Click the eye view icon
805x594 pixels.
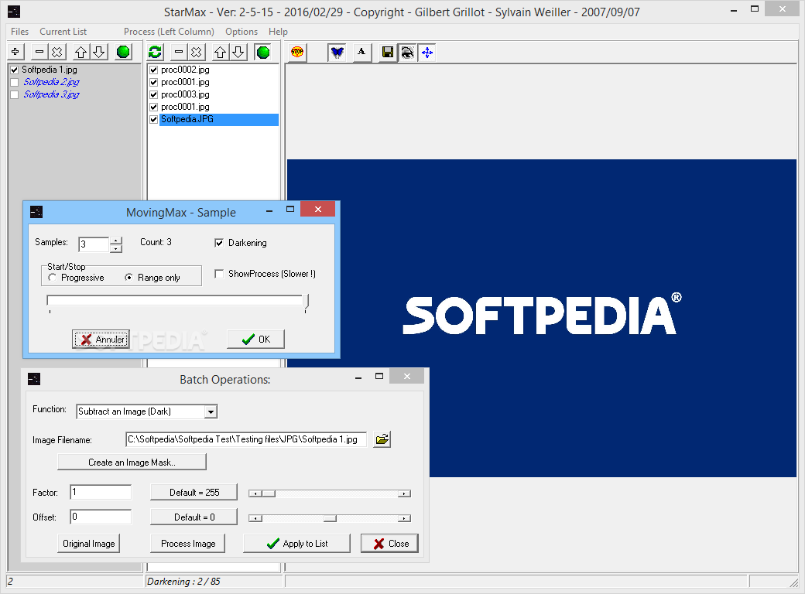[x=407, y=53]
